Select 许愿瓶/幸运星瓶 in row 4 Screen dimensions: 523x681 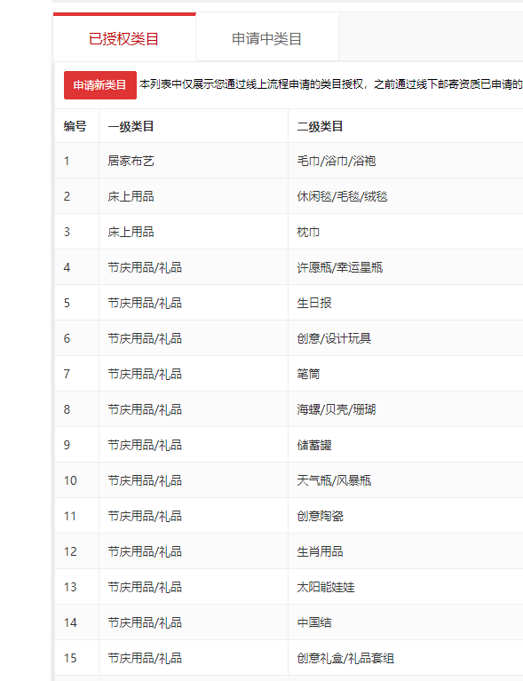point(340,267)
